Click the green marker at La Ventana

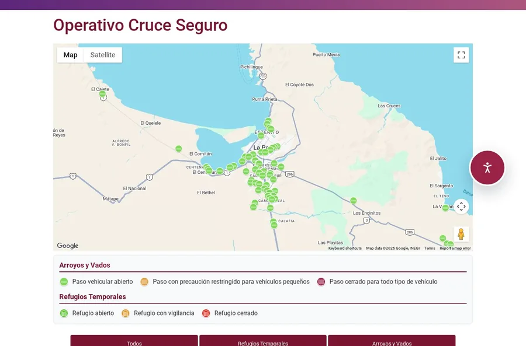pyautogui.click(x=445, y=208)
